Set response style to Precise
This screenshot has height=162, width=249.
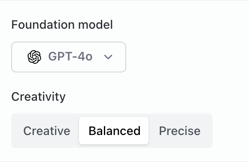[x=179, y=131]
